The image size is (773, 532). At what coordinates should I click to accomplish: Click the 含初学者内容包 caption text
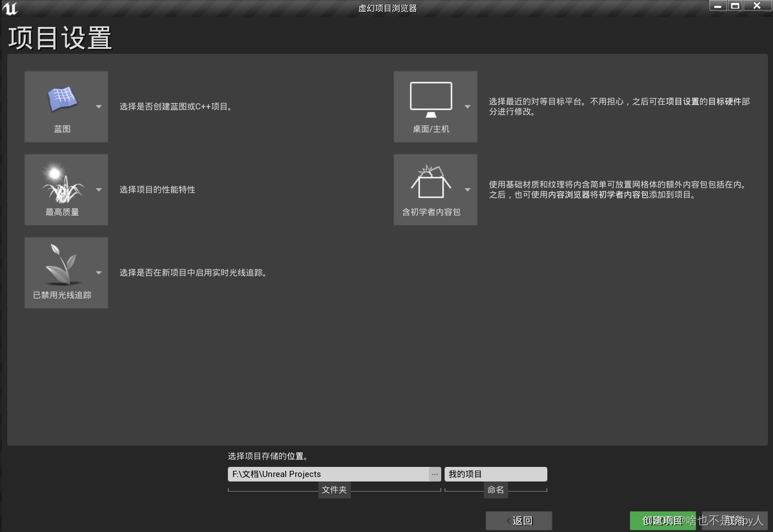[x=431, y=212]
